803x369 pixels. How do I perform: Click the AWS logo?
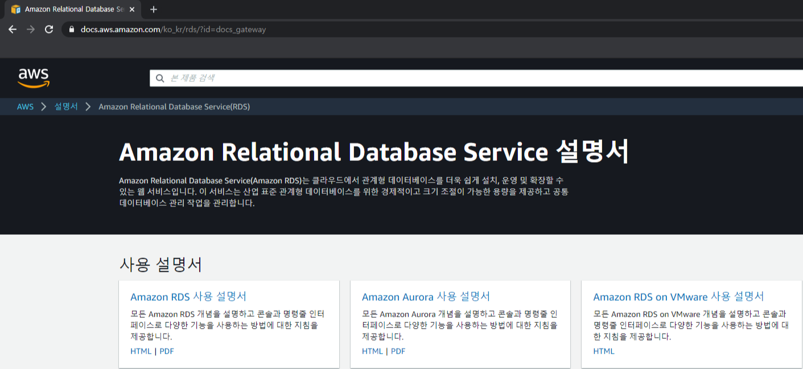pyautogui.click(x=34, y=78)
